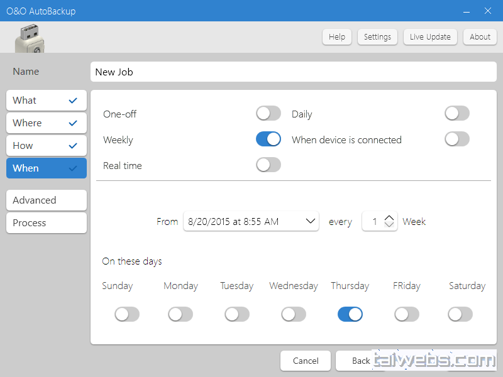Viewport: 503px width, 377px height.
Task: Turn off the Thursday day toggle
Action: tap(350, 314)
